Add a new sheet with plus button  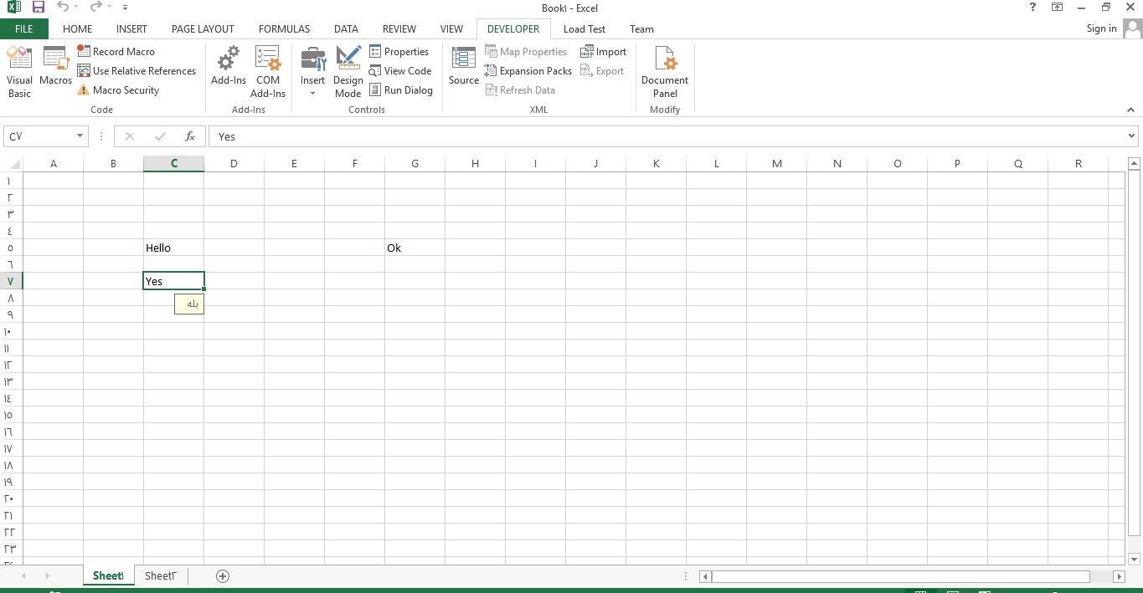click(x=223, y=576)
